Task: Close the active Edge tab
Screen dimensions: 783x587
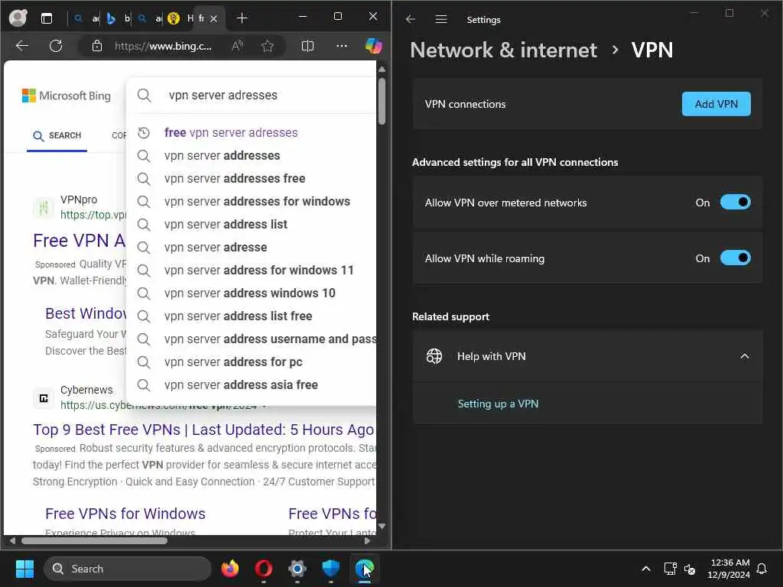Action: coord(214,18)
